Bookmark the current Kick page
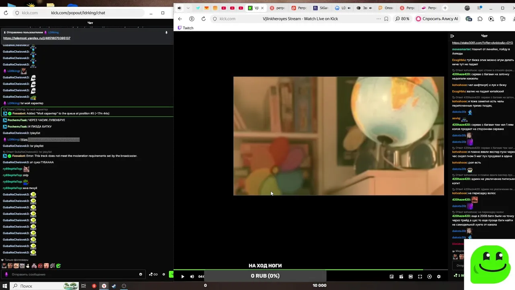 click(x=386, y=19)
